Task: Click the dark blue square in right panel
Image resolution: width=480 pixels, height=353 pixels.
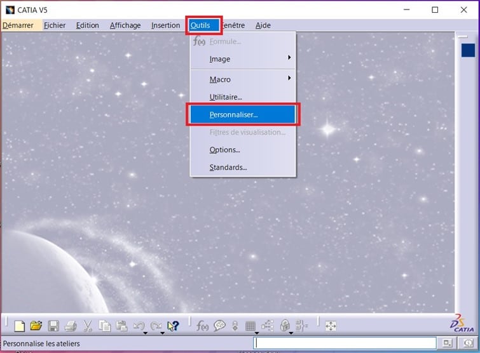Action: (468, 50)
